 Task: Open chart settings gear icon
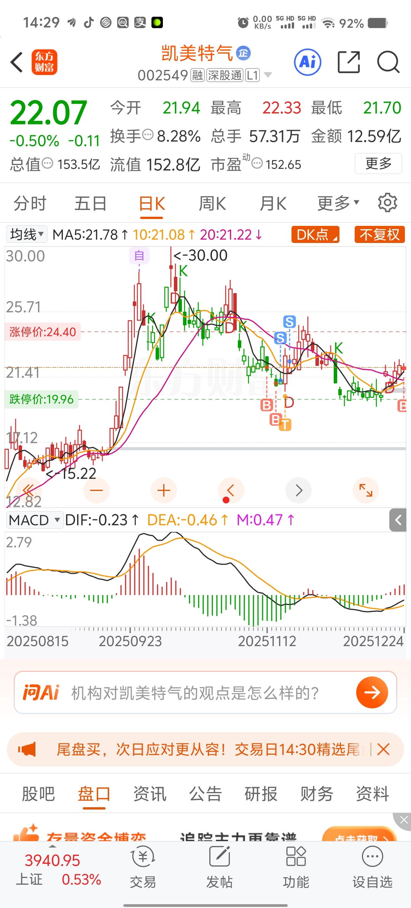click(387, 203)
